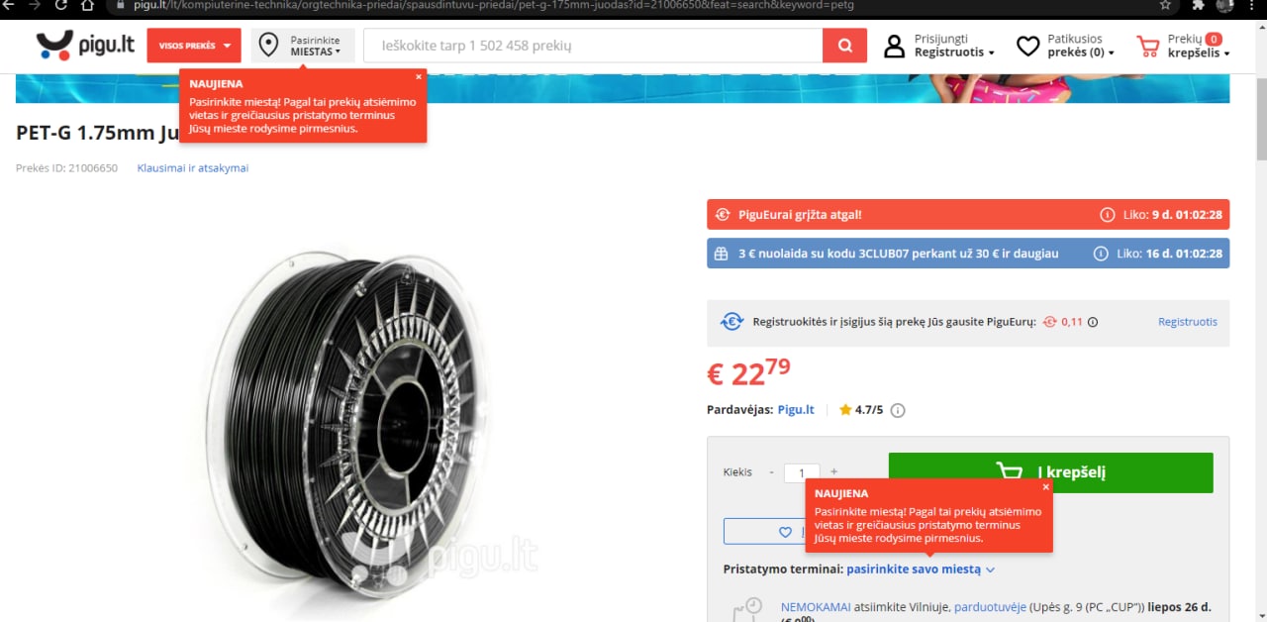
Task: Click info icon beside 4.7/5 rating
Action: click(898, 410)
